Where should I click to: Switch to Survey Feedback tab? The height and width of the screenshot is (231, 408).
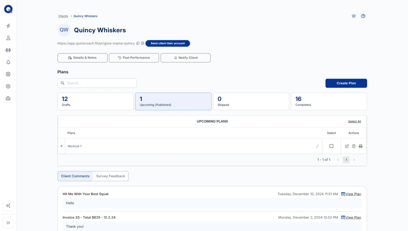[111, 176]
